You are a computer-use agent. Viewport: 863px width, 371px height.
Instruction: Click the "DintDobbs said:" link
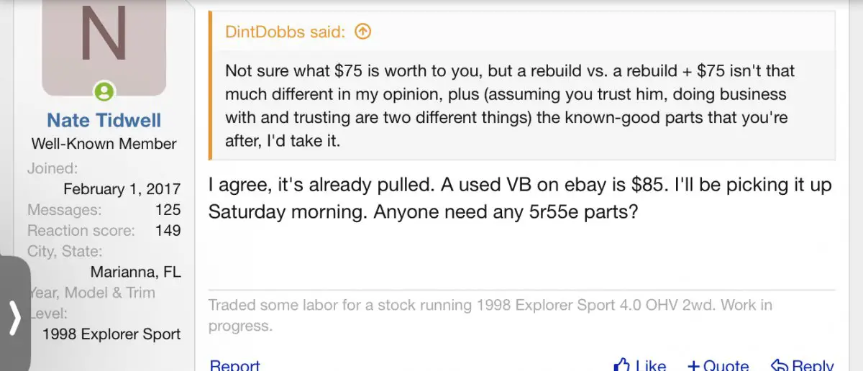(x=286, y=32)
